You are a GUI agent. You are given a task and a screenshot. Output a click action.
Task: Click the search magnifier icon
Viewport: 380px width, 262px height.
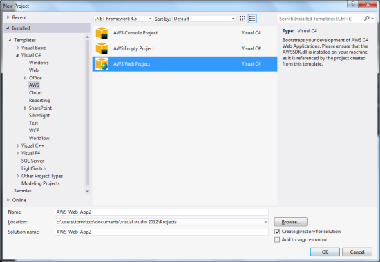point(367,19)
